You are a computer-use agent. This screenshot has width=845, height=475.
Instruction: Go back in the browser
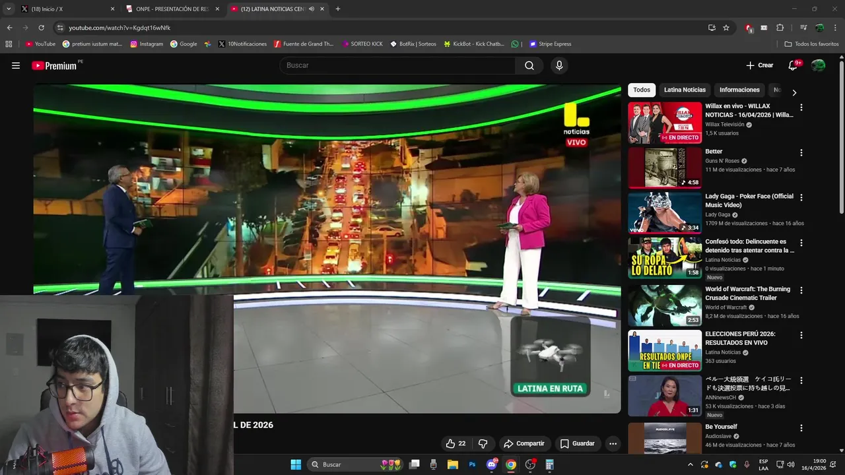point(9,28)
